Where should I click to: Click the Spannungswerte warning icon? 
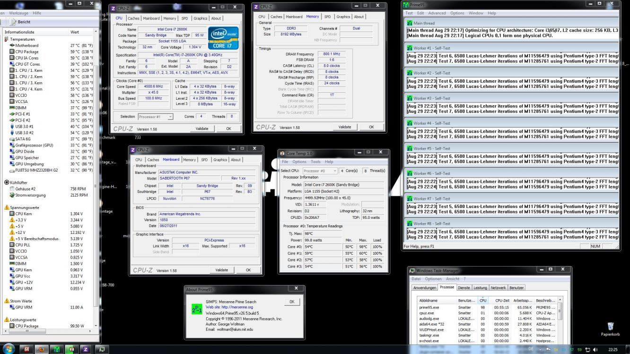[7, 207]
